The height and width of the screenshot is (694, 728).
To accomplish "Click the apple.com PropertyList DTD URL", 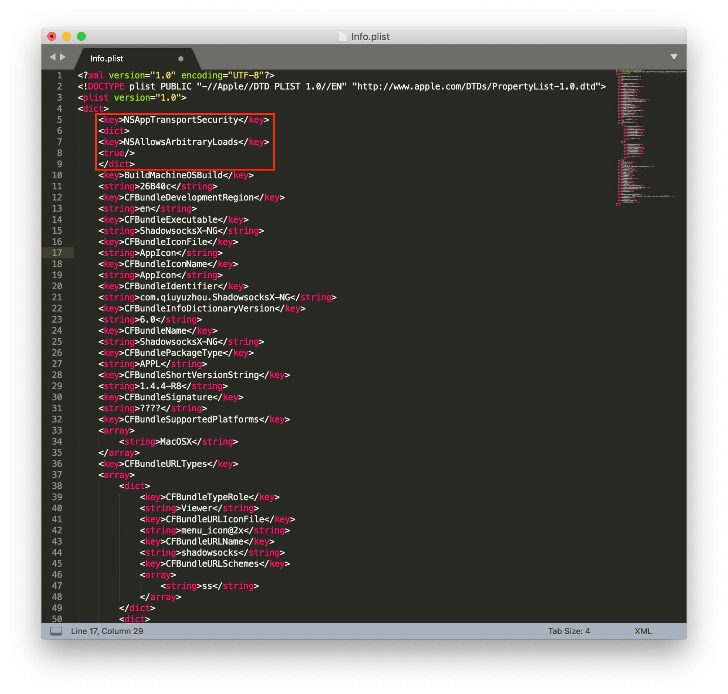I will (477, 87).
